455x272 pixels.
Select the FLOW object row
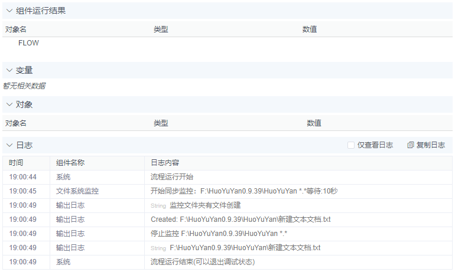(28, 43)
